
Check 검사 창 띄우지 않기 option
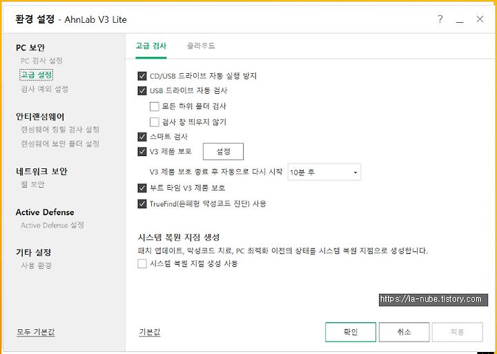coord(155,122)
